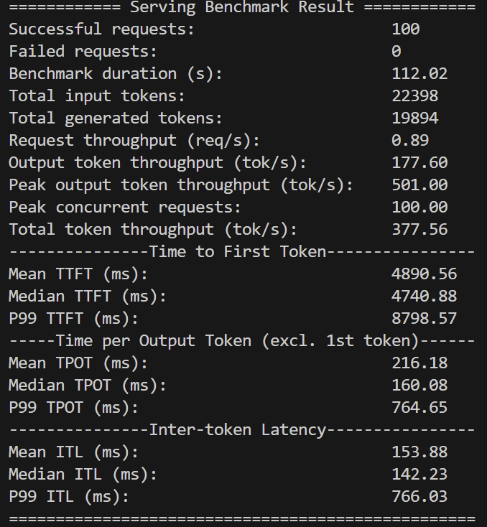This screenshot has width=487, height=527.
Task: Click the Total generated tokens value 19894
Action: pos(415,118)
